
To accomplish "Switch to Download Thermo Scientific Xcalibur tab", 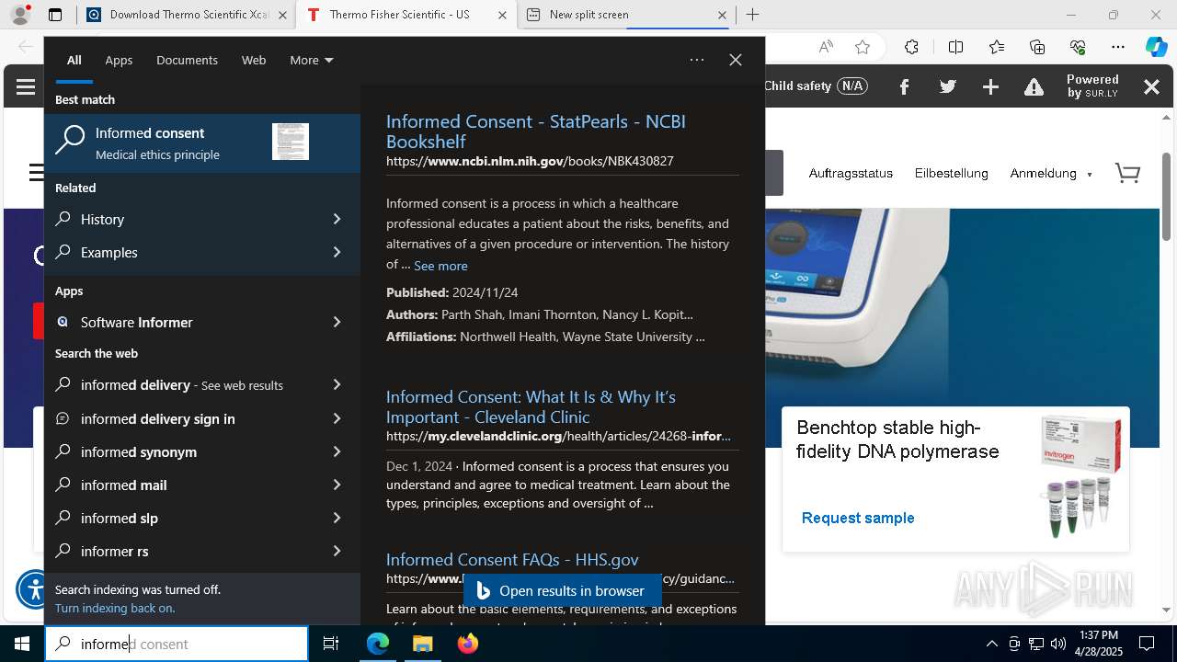I will pos(187,15).
